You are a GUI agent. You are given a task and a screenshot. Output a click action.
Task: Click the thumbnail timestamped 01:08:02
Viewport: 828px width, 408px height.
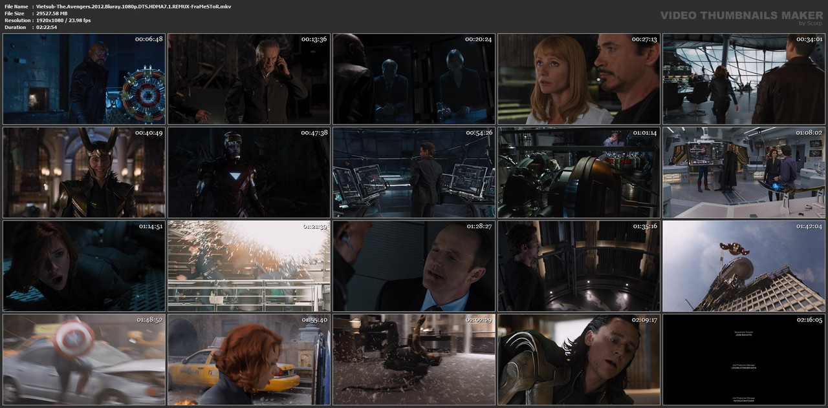tap(744, 172)
